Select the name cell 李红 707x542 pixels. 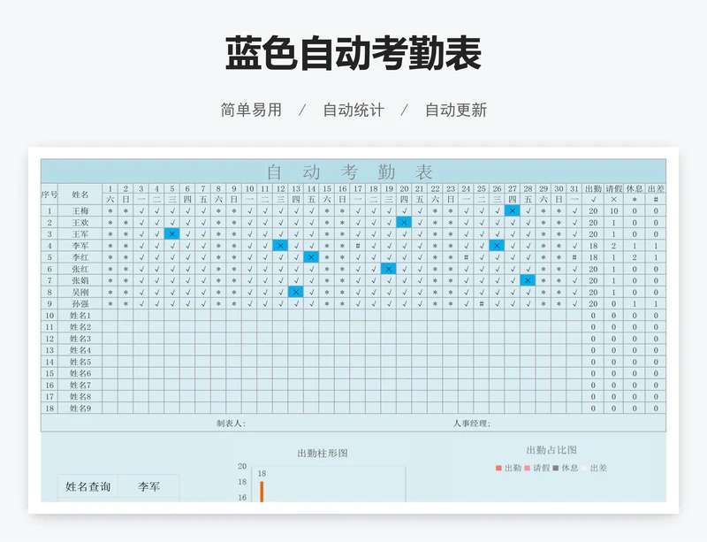click(x=80, y=257)
